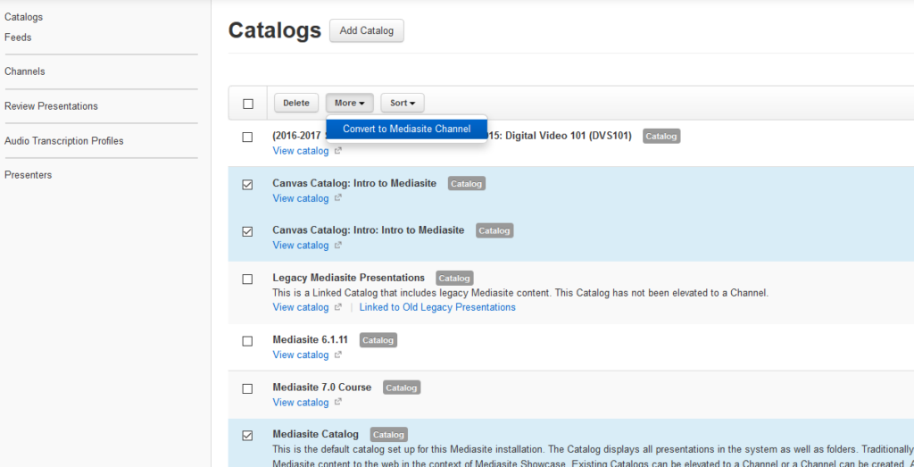Open external link icon for Mediasite 7.0 Course
Viewport: 914px width, 467px height.
[337, 403]
